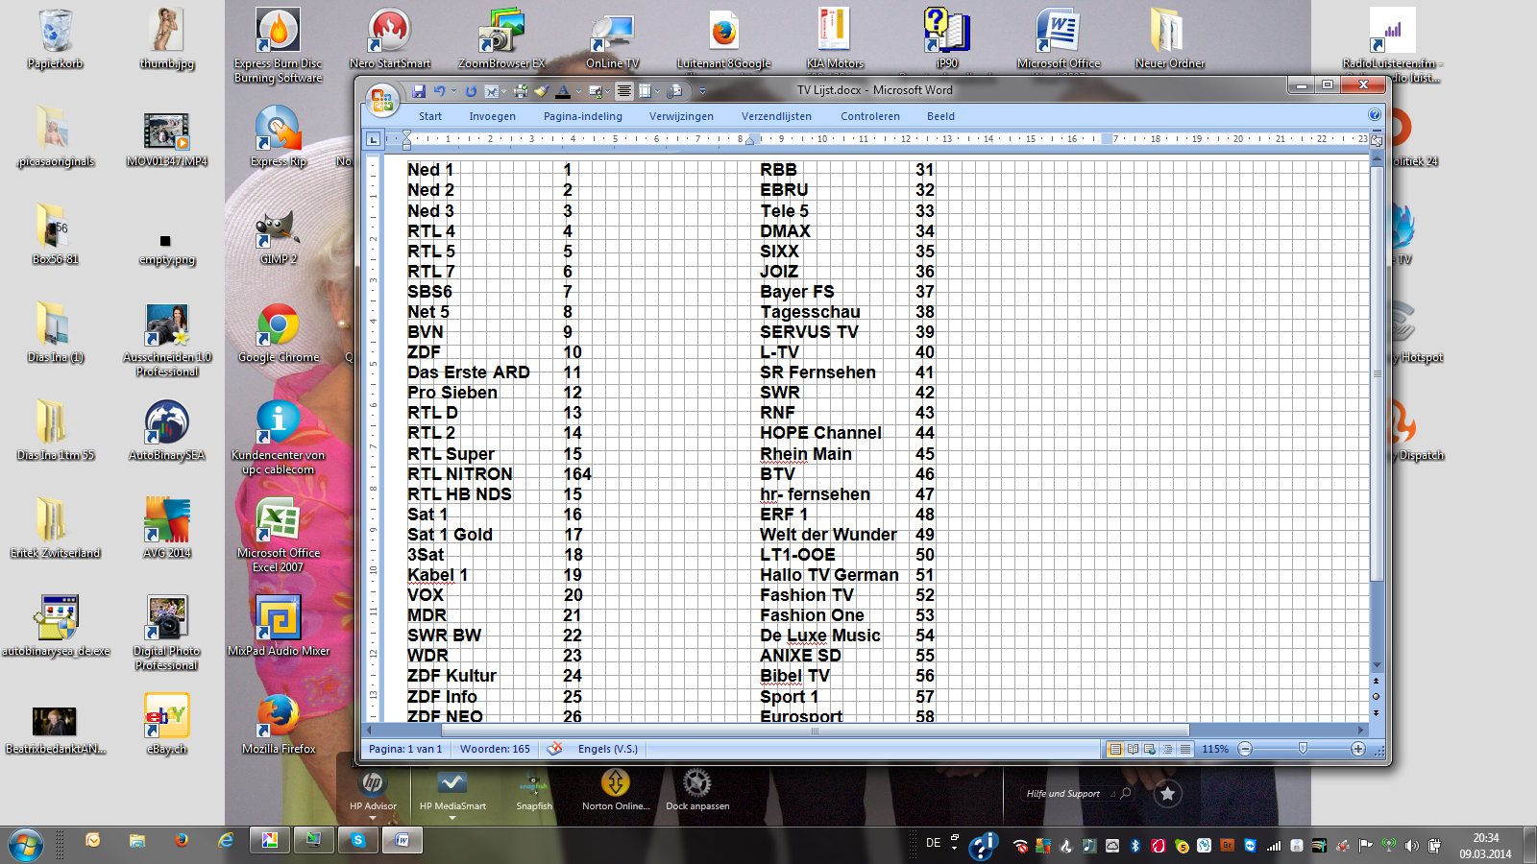
Task: Select the Format Painter brush icon
Action: [x=541, y=91]
